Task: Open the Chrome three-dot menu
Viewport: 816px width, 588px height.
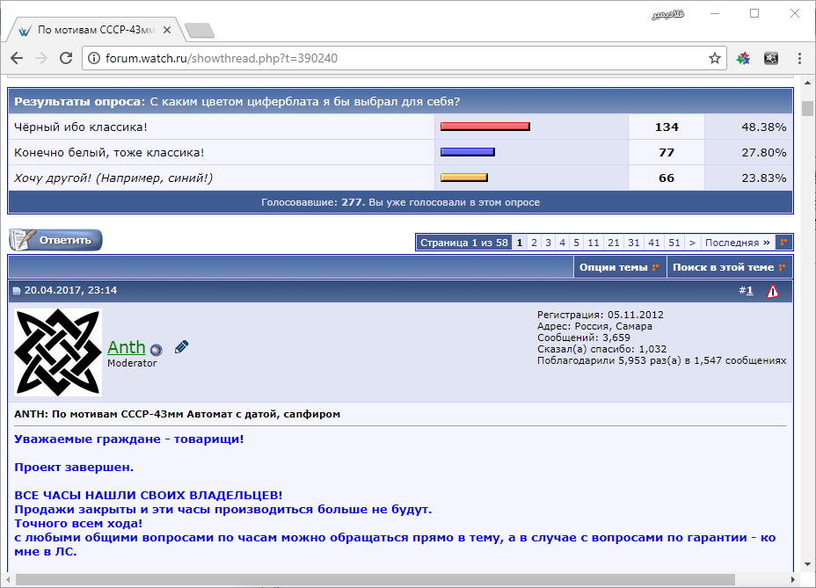Action: click(x=798, y=59)
